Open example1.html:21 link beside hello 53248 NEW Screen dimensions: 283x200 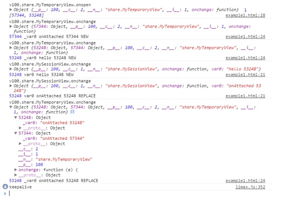coord(245,75)
